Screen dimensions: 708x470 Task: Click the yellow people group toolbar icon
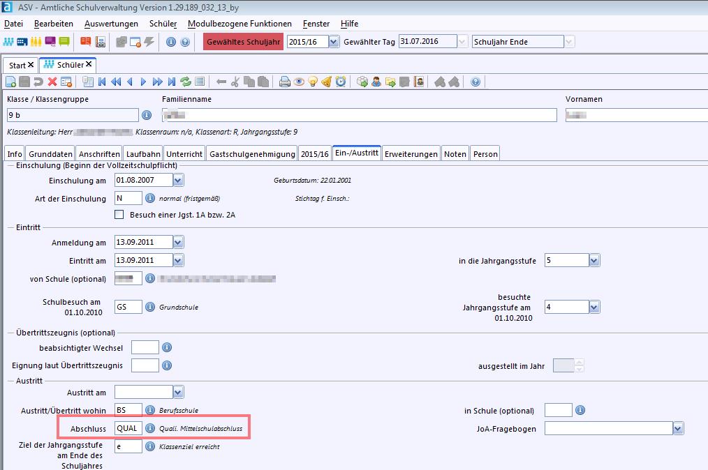tap(36, 42)
